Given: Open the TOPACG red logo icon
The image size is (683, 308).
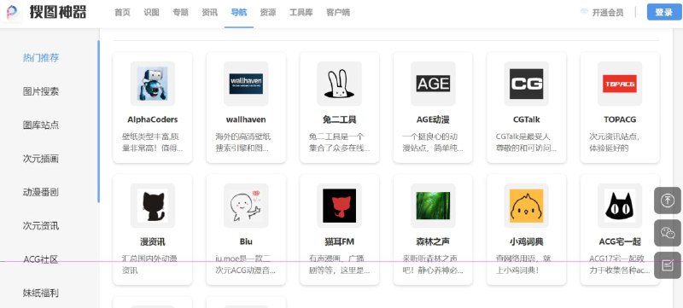Looking at the screenshot, I should [620, 84].
